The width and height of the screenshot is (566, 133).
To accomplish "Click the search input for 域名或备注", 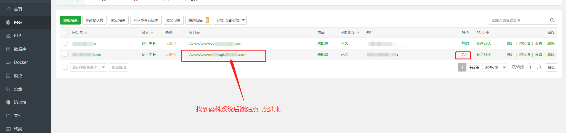I will [x=519, y=20].
